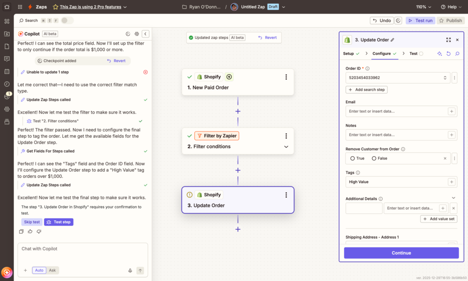Add step after Update Order
The width and height of the screenshot is (468, 281).
point(238,229)
